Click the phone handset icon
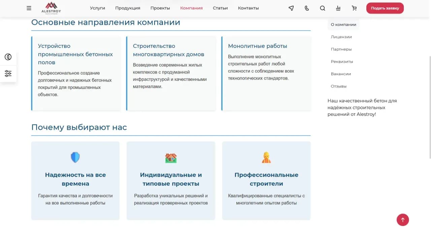 point(306,8)
